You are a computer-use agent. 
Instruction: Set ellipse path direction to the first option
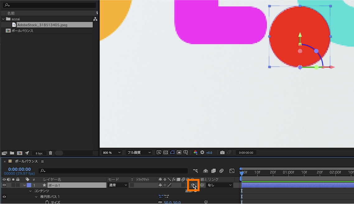coord(161,197)
